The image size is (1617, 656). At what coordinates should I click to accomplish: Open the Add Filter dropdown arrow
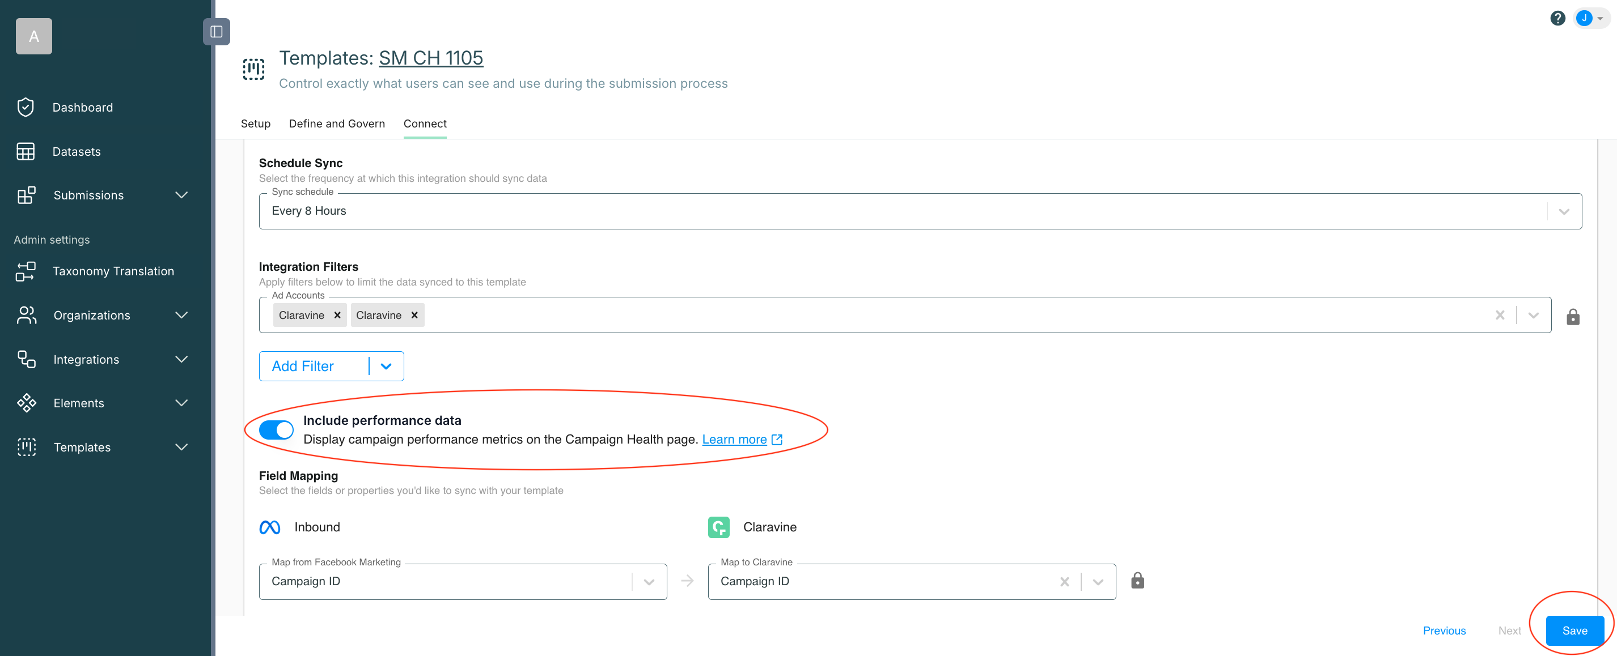(386, 367)
